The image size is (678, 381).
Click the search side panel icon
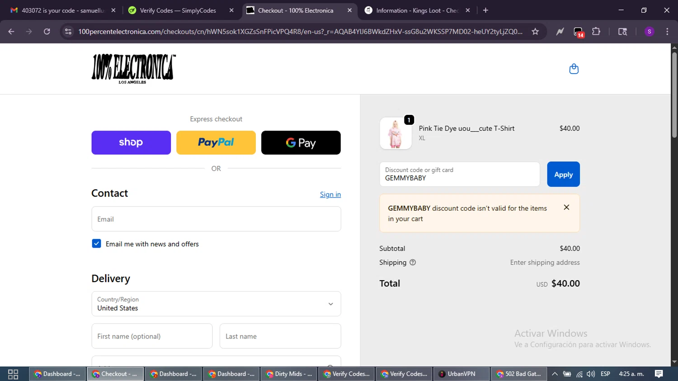tap(622, 32)
